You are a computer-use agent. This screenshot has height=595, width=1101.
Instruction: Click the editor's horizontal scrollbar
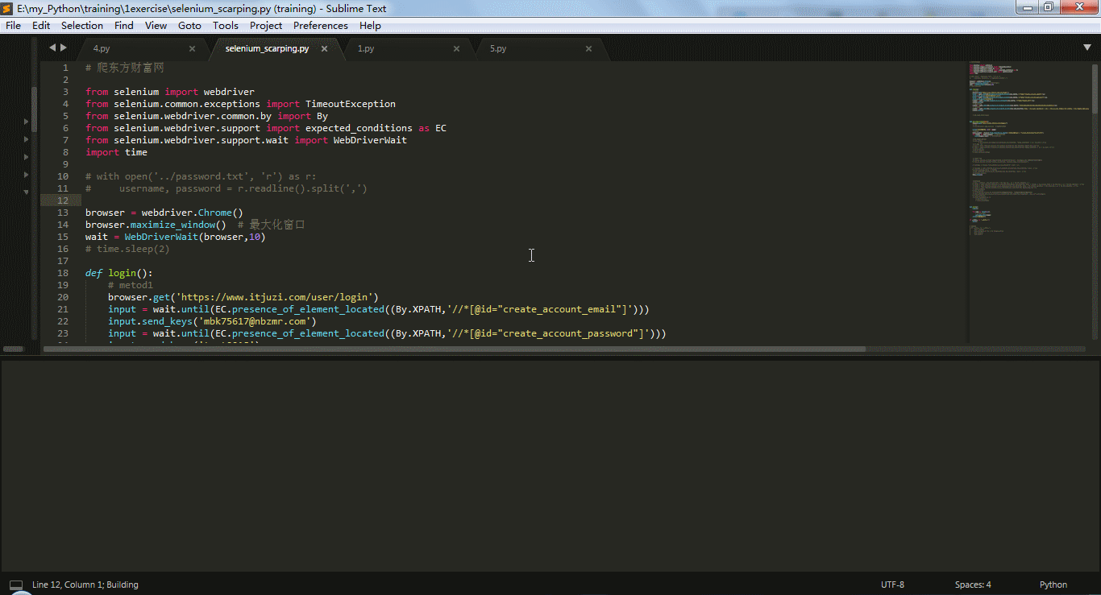[455, 349]
